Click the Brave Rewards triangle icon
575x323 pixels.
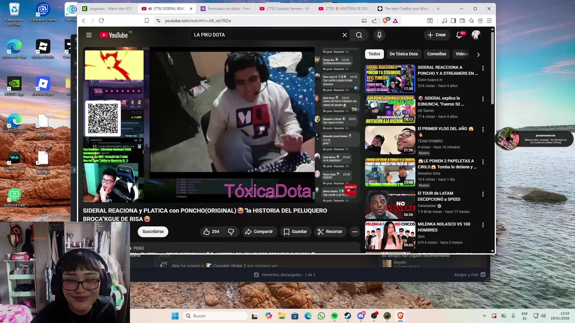click(395, 21)
